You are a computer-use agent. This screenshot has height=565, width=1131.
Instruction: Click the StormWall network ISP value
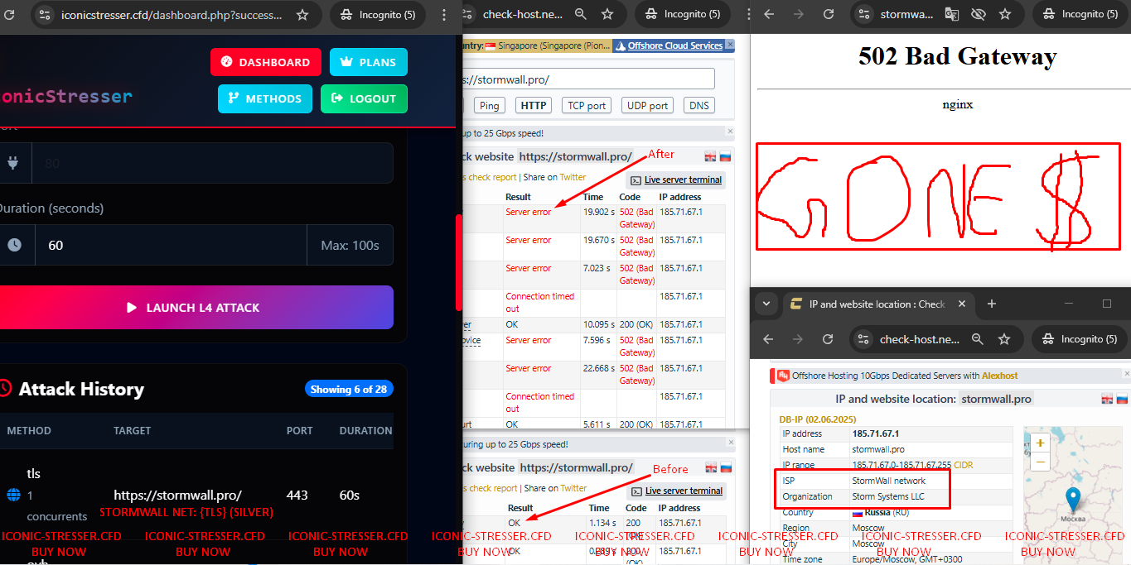(889, 481)
